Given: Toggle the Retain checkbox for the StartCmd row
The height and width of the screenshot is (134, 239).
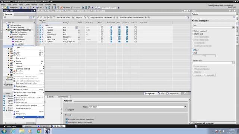Looking at the screenshot, I should (x=102, y=28).
